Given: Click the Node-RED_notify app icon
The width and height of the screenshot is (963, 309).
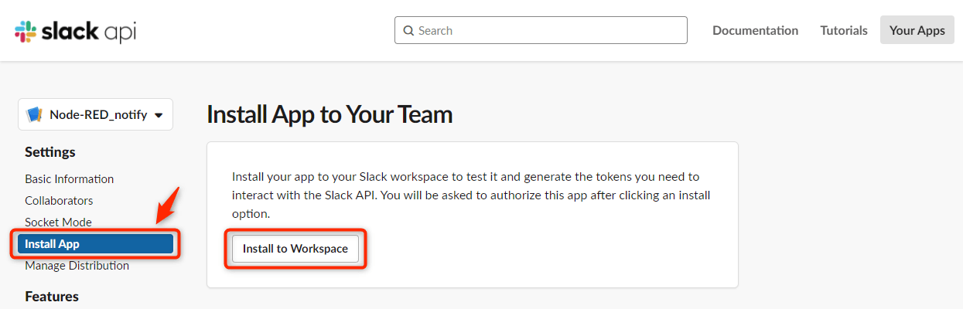Looking at the screenshot, I should 35,114.
